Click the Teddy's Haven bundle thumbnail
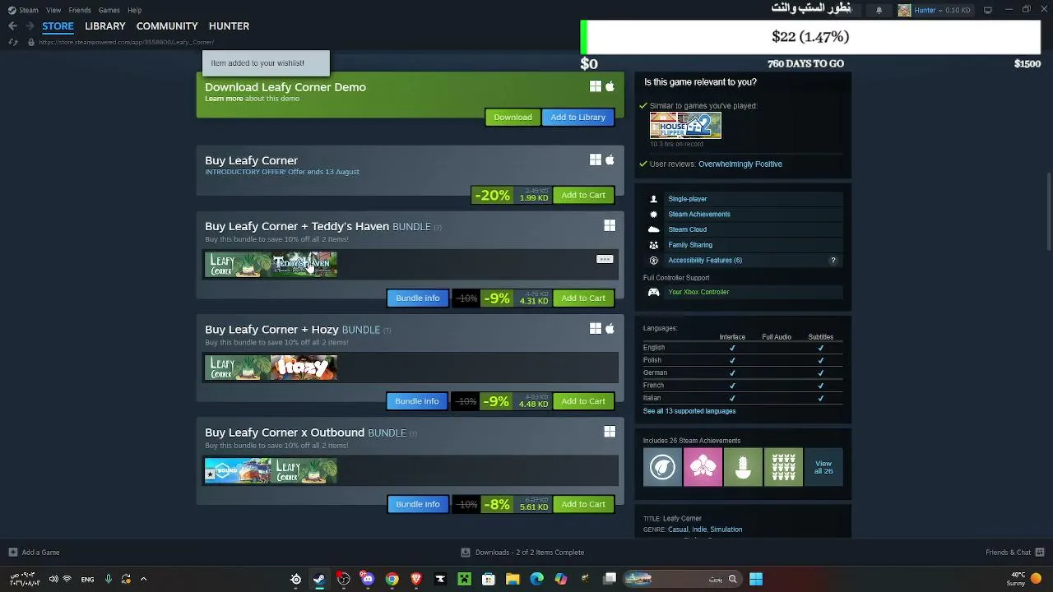1053x592 pixels. pos(304,265)
